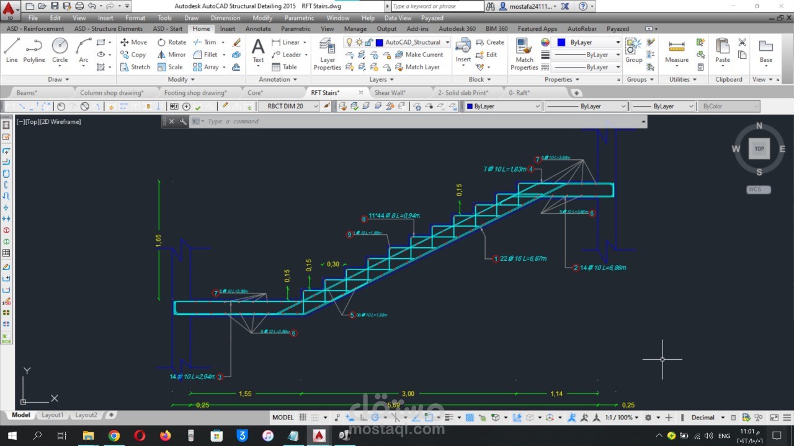Open the Dimension menu
Image resolution: width=794 pixels, height=446 pixels.
click(225, 18)
